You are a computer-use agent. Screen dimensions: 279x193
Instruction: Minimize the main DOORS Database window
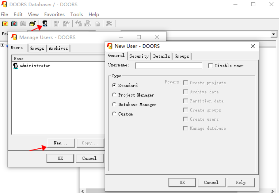coord(235,4)
